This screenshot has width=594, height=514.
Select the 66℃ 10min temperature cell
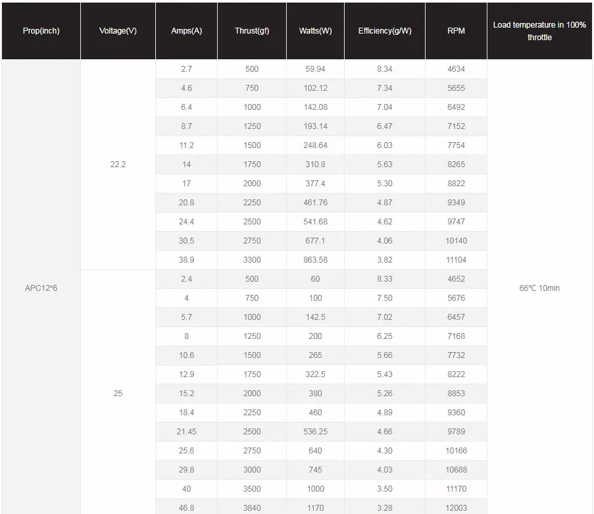pyautogui.click(x=539, y=288)
